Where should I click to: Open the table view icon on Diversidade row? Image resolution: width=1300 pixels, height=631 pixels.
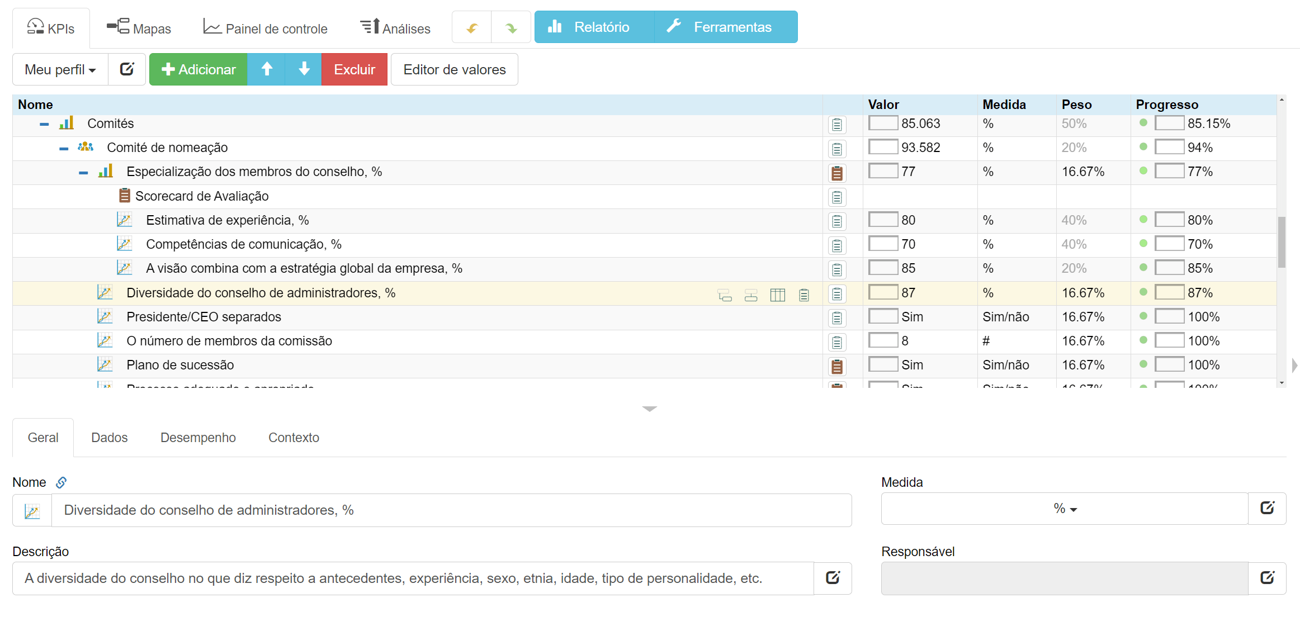pos(777,294)
